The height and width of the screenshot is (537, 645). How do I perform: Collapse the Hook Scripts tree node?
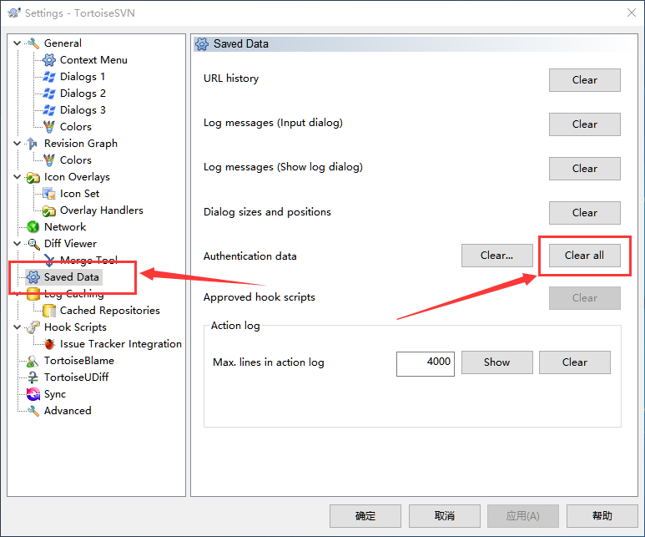pos(17,327)
